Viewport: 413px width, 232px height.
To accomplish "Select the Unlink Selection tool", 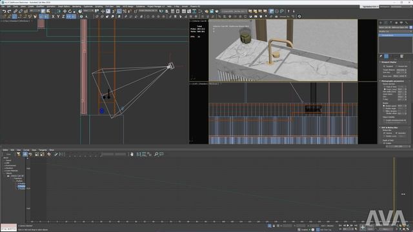I will 21,12.
